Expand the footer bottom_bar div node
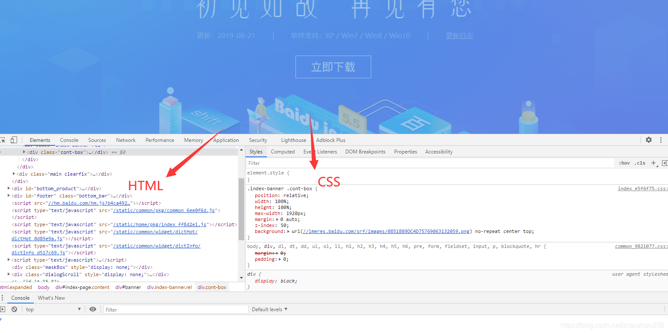The width and height of the screenshot is (668, 333). tap(9, 195)
